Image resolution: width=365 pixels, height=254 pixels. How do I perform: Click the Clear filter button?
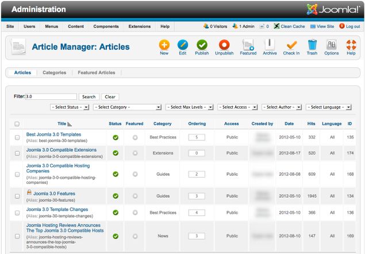(110, 97)
